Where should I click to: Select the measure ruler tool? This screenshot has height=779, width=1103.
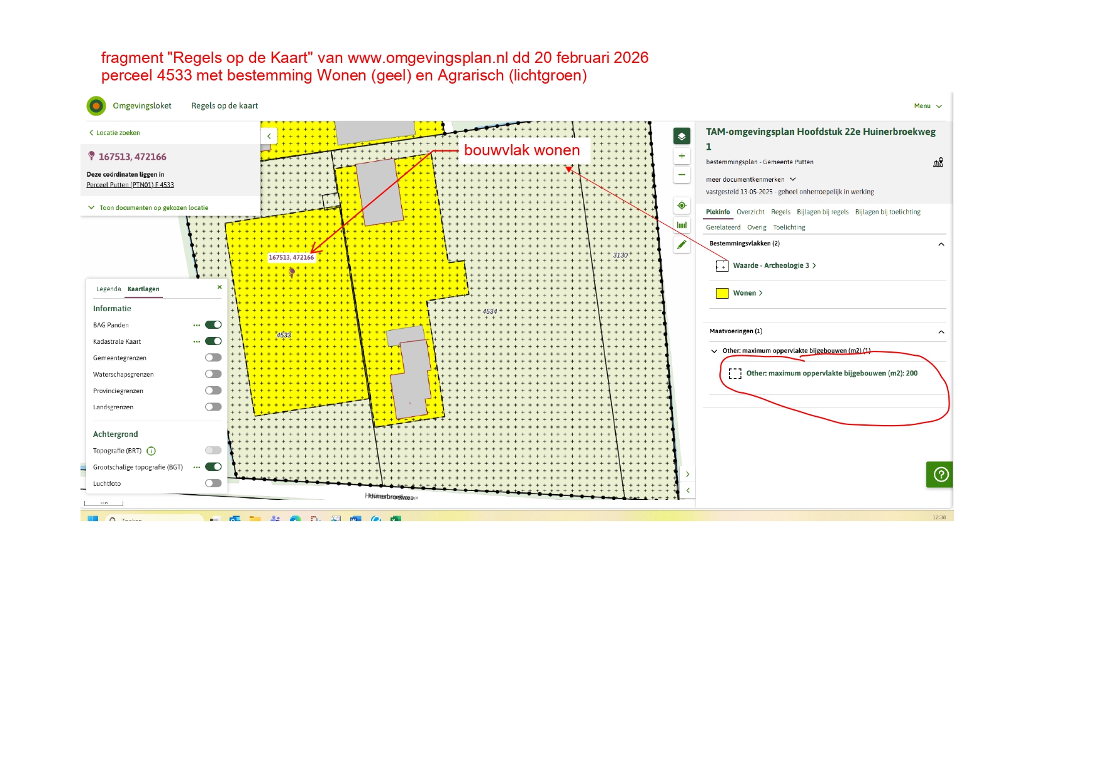(682, 225)
